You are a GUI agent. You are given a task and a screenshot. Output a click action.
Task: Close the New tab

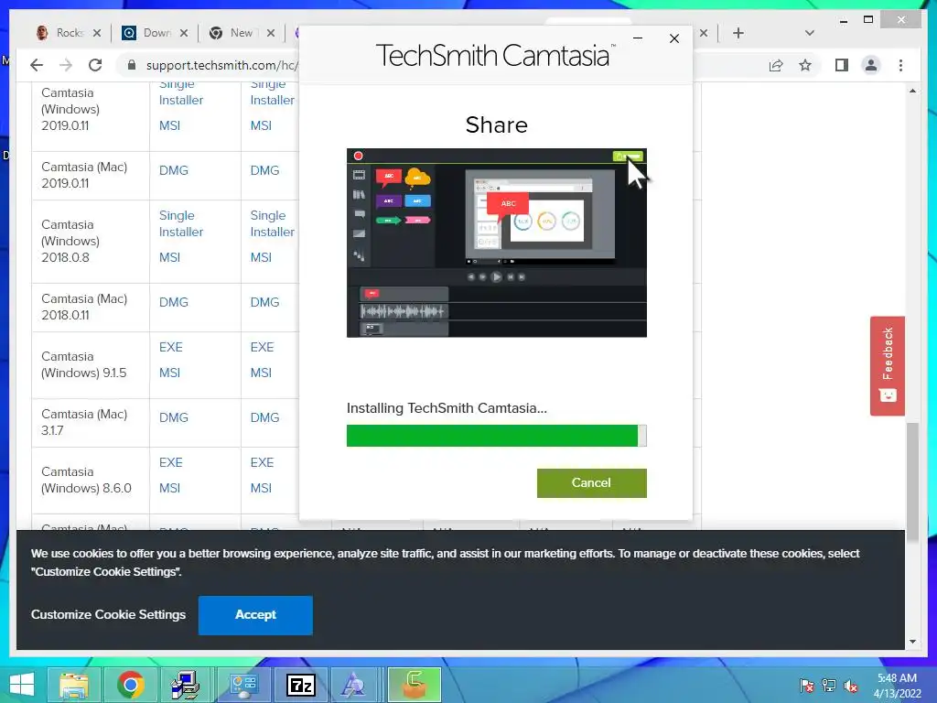click(271, 33)
